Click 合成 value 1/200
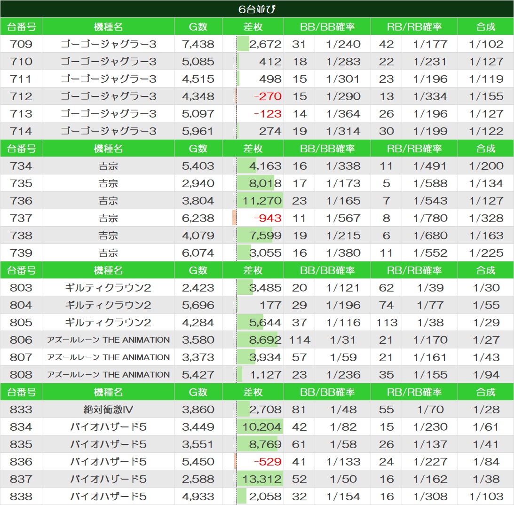Screen dimensions: 514x505 point(486,166)
